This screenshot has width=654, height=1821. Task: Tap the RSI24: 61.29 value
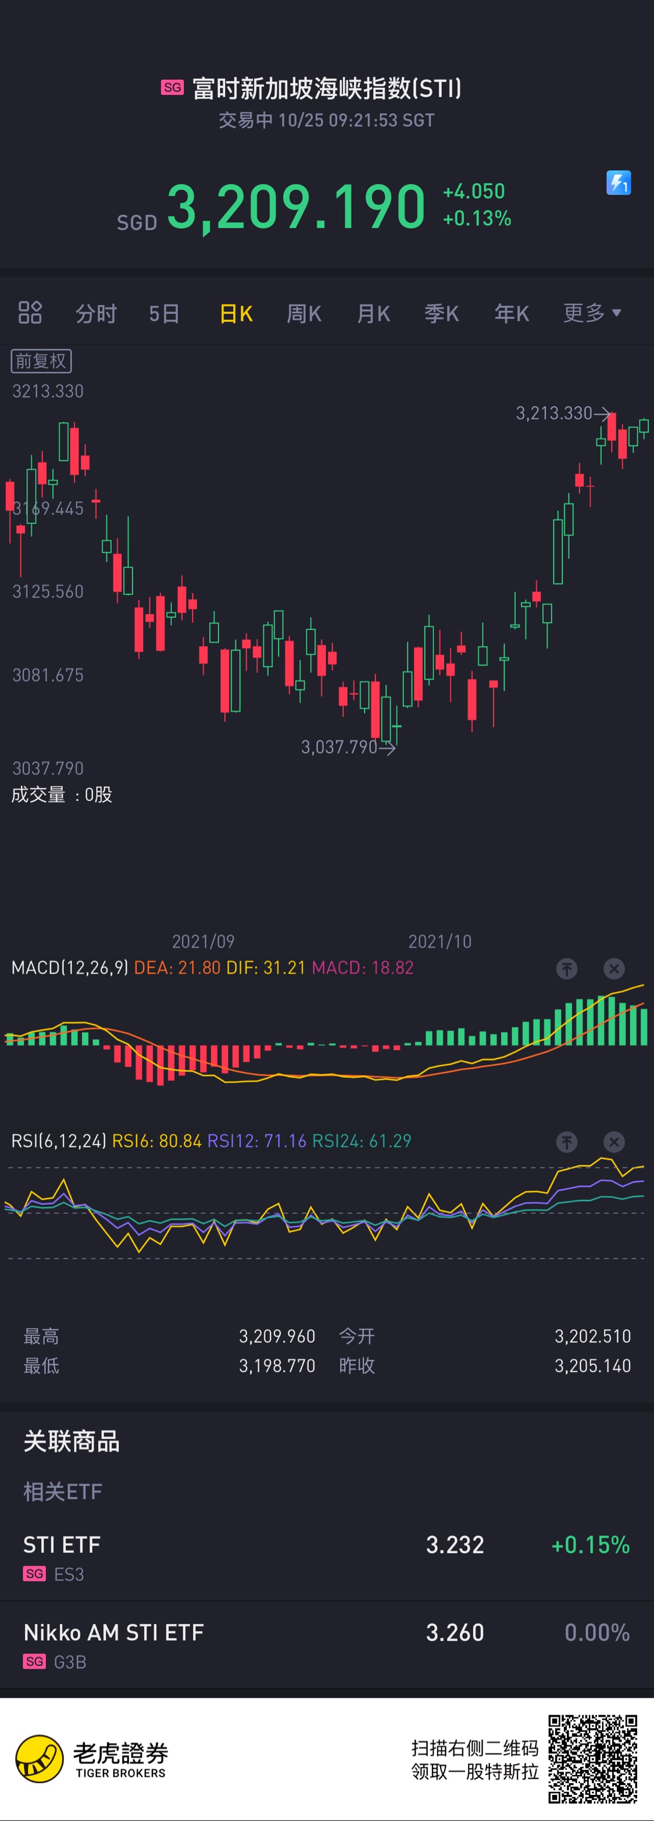click(362, 1141)
